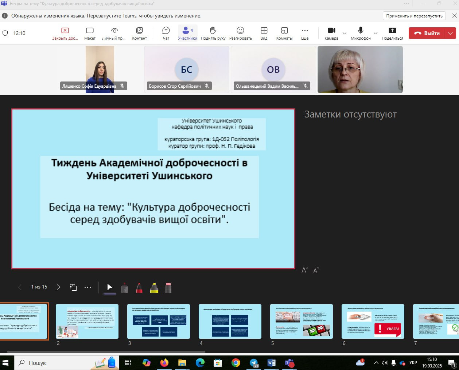Click Apply and restart (Применить и перезапустить) button

click(x=414, y=16)
